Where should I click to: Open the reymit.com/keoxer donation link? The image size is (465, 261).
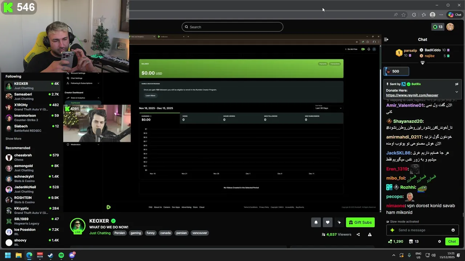click(x=412, y=95)
